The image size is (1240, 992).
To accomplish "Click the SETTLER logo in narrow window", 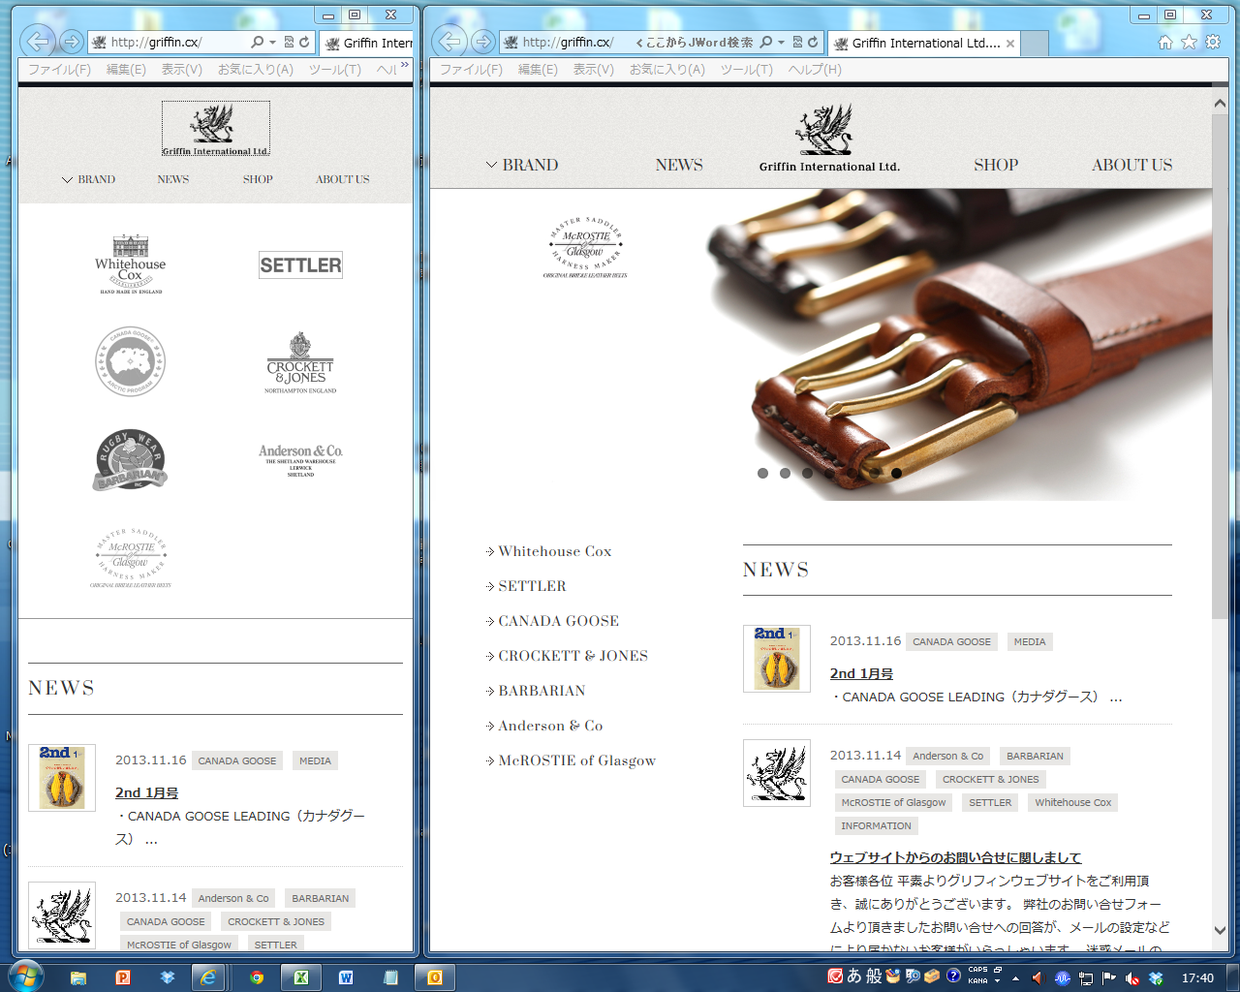I will coord(300,264).
